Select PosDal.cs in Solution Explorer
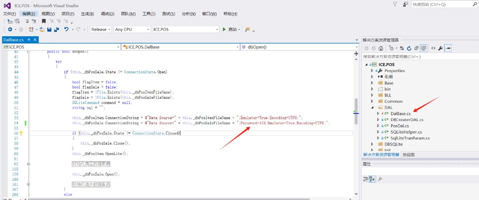The height and width of the screenshot is (200, 479). click(x=400, y=126)
